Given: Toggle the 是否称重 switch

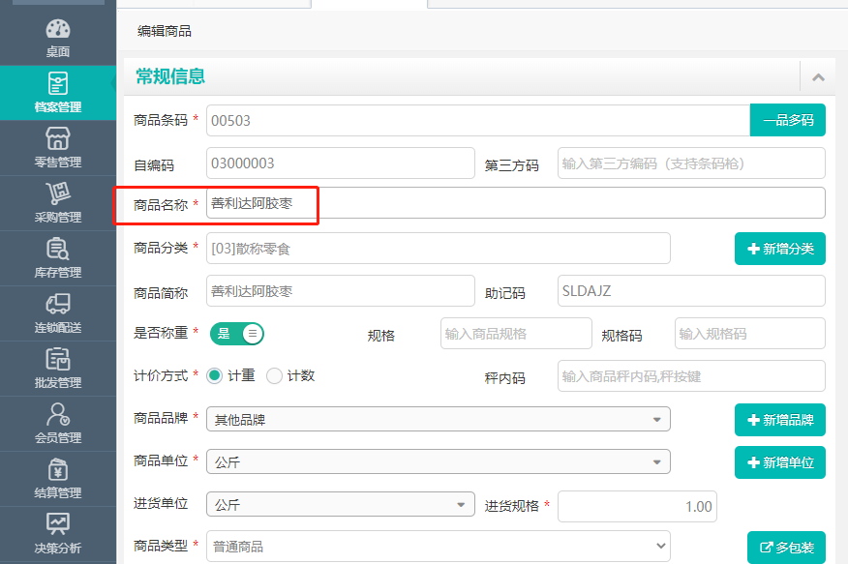Looking at the screenshot, I should tap(237, 334).
